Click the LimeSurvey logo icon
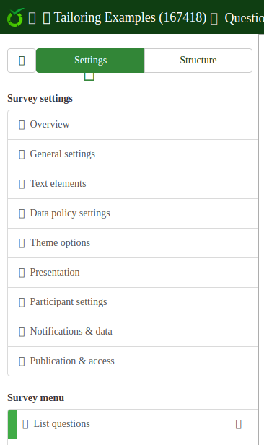The image size is (264, 445). (x=15, y=17)
